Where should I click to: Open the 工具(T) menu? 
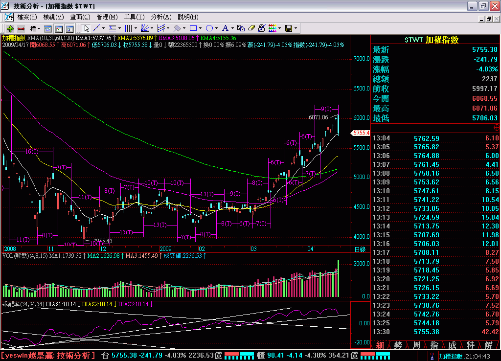coord(134,17)
